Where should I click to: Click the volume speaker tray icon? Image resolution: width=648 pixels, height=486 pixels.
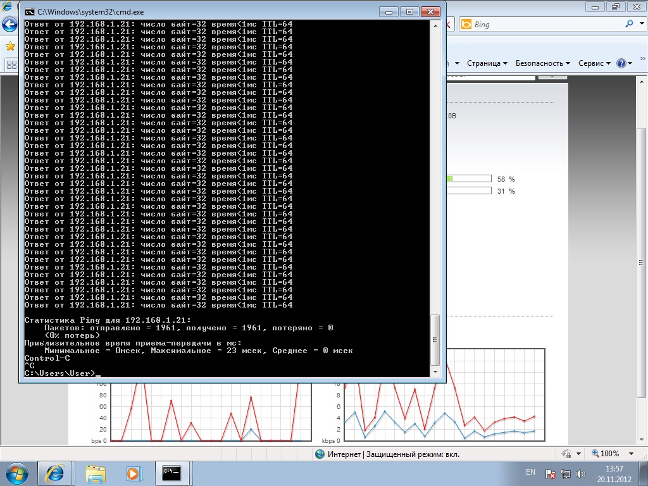pyautogui.click(x=581, y=473)
